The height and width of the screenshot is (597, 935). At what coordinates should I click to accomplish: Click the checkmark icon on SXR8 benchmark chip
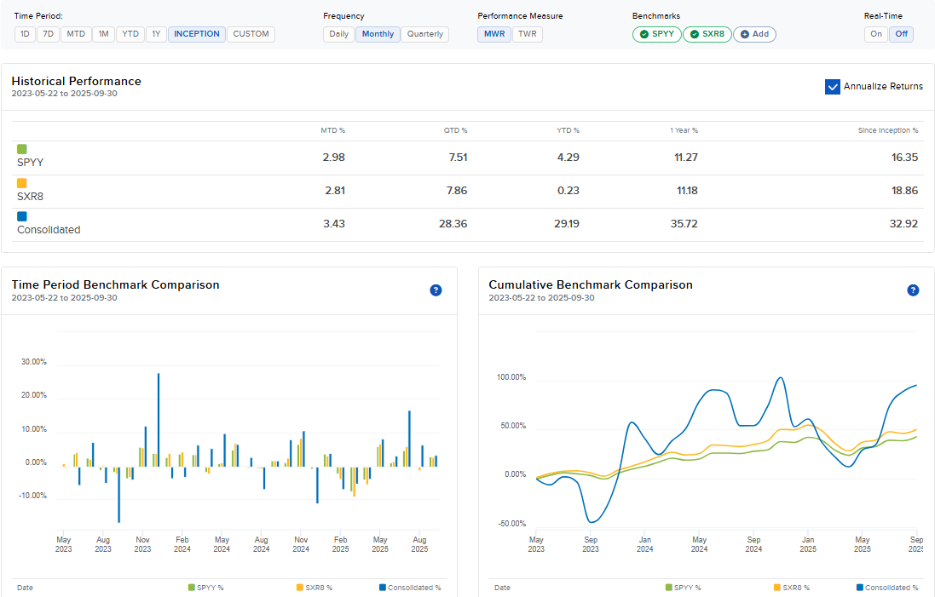[695, 35]
